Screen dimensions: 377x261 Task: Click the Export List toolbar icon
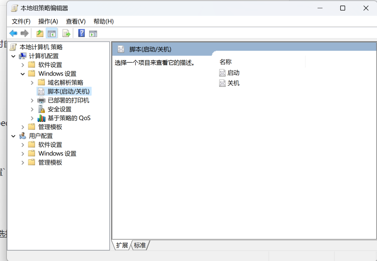[66, 33]
